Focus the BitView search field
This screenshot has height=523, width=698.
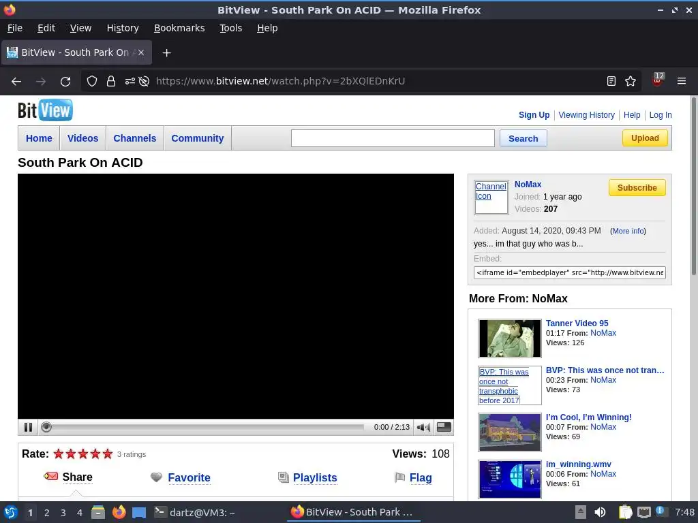pyautogui.click(x=393, y=138)
